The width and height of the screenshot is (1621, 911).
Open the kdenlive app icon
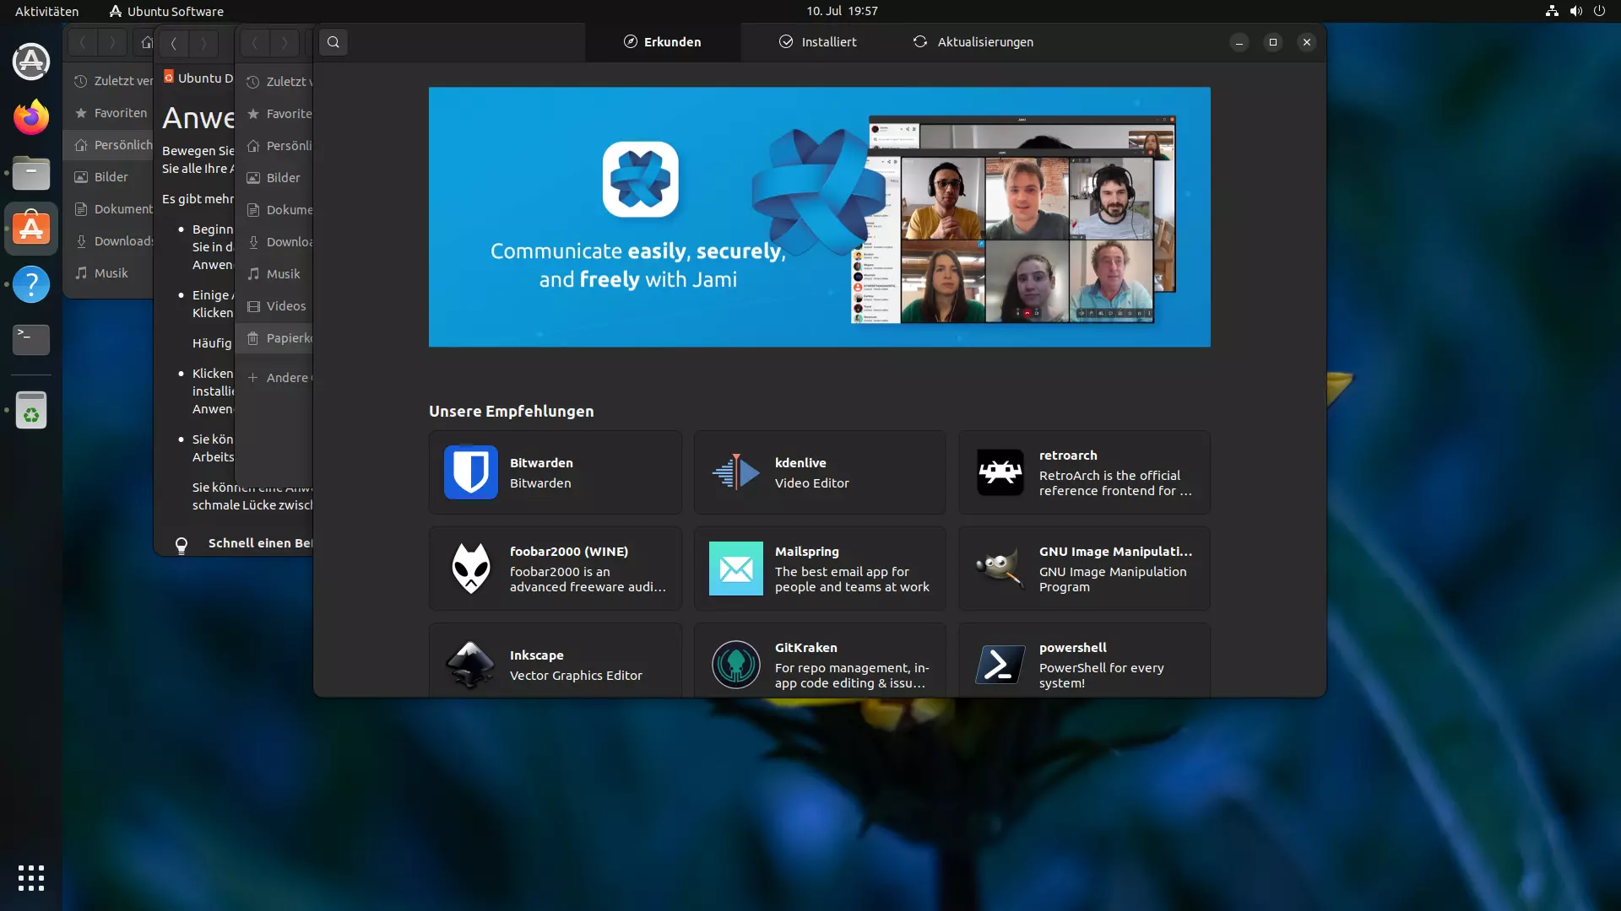[735, 472]
